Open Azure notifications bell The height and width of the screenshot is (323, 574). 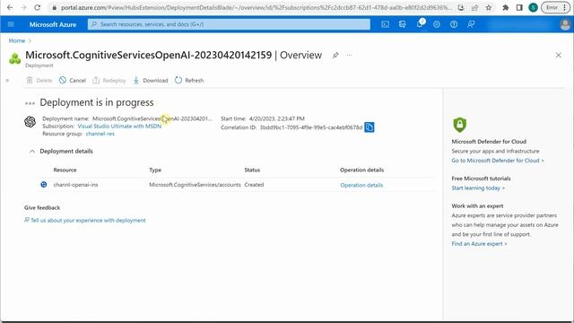pyautogui.click(x=420, y=24)
